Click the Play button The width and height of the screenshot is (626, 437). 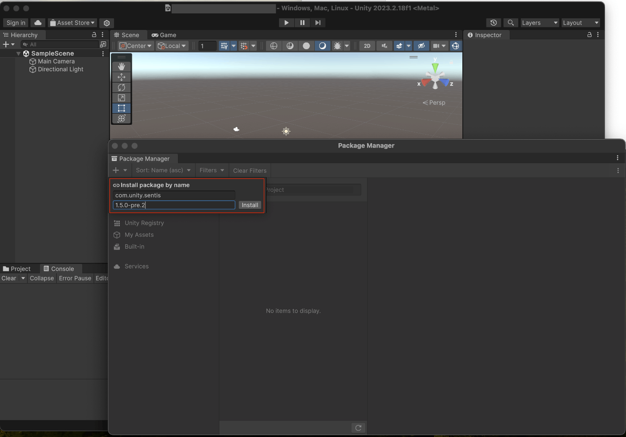pos(286,23)
